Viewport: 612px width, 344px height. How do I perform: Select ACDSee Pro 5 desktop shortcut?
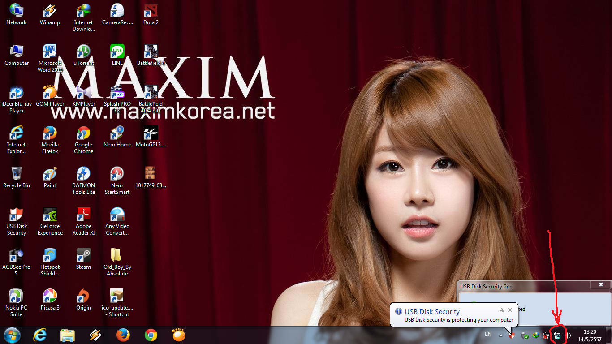click(x=17, y=262)
